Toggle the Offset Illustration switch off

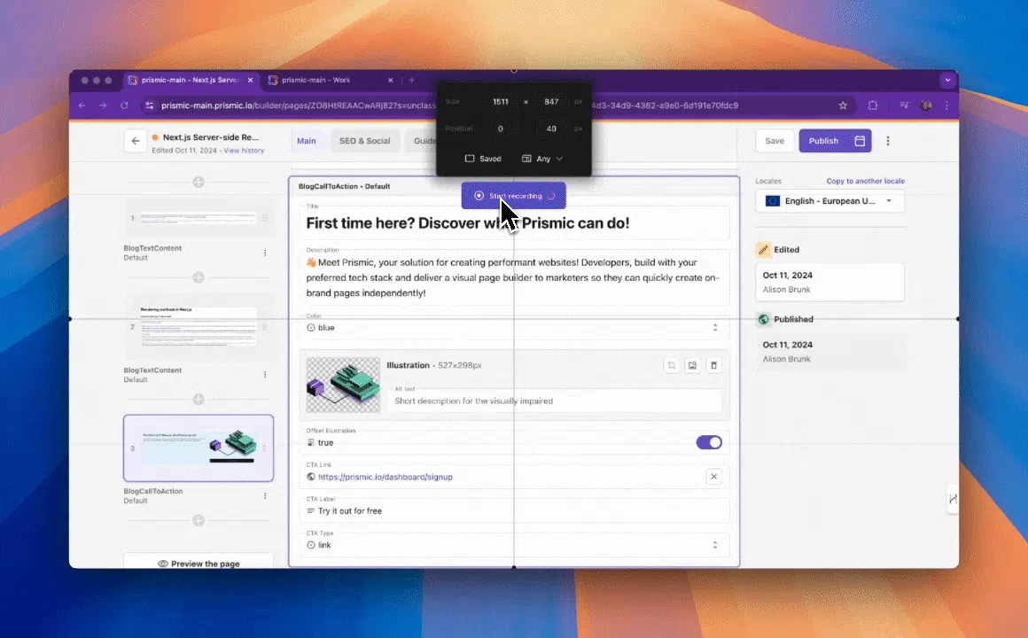[x=709, y=442]
